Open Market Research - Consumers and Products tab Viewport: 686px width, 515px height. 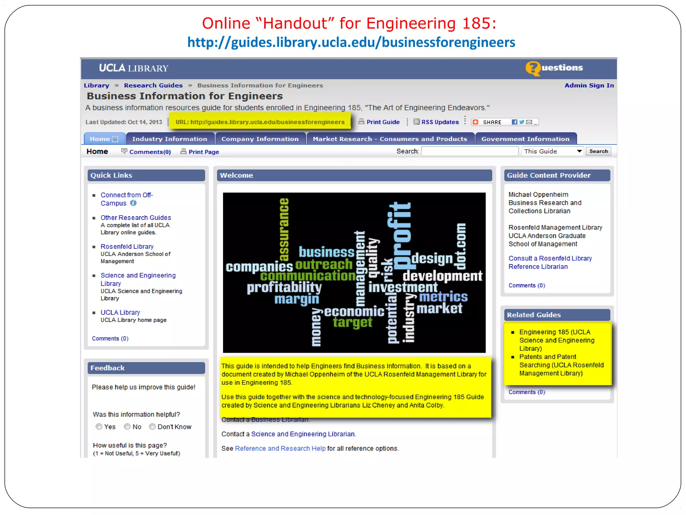pyautogui.click(x=390, y=139)
